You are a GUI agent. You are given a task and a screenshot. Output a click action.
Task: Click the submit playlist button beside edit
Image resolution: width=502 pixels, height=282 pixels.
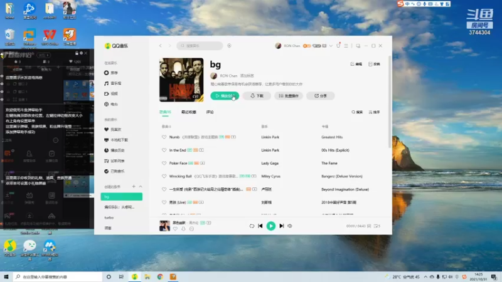click(x=374, y=64)
